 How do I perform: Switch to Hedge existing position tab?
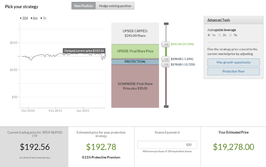115,6
